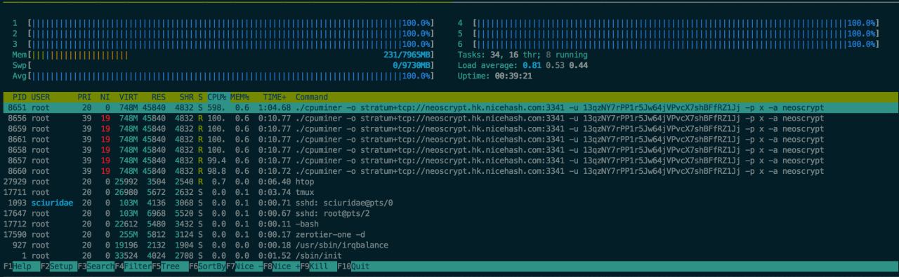
Task: Select the cpuminer thread with PID 8658
Action: coord(449,150)
